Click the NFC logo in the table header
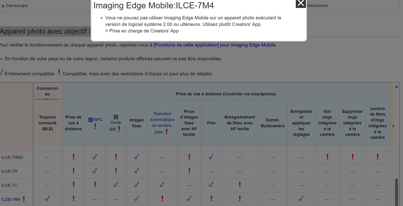 91,120
